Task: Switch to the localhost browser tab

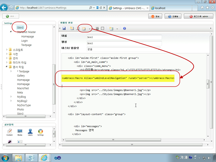Action: pos(171,8)
